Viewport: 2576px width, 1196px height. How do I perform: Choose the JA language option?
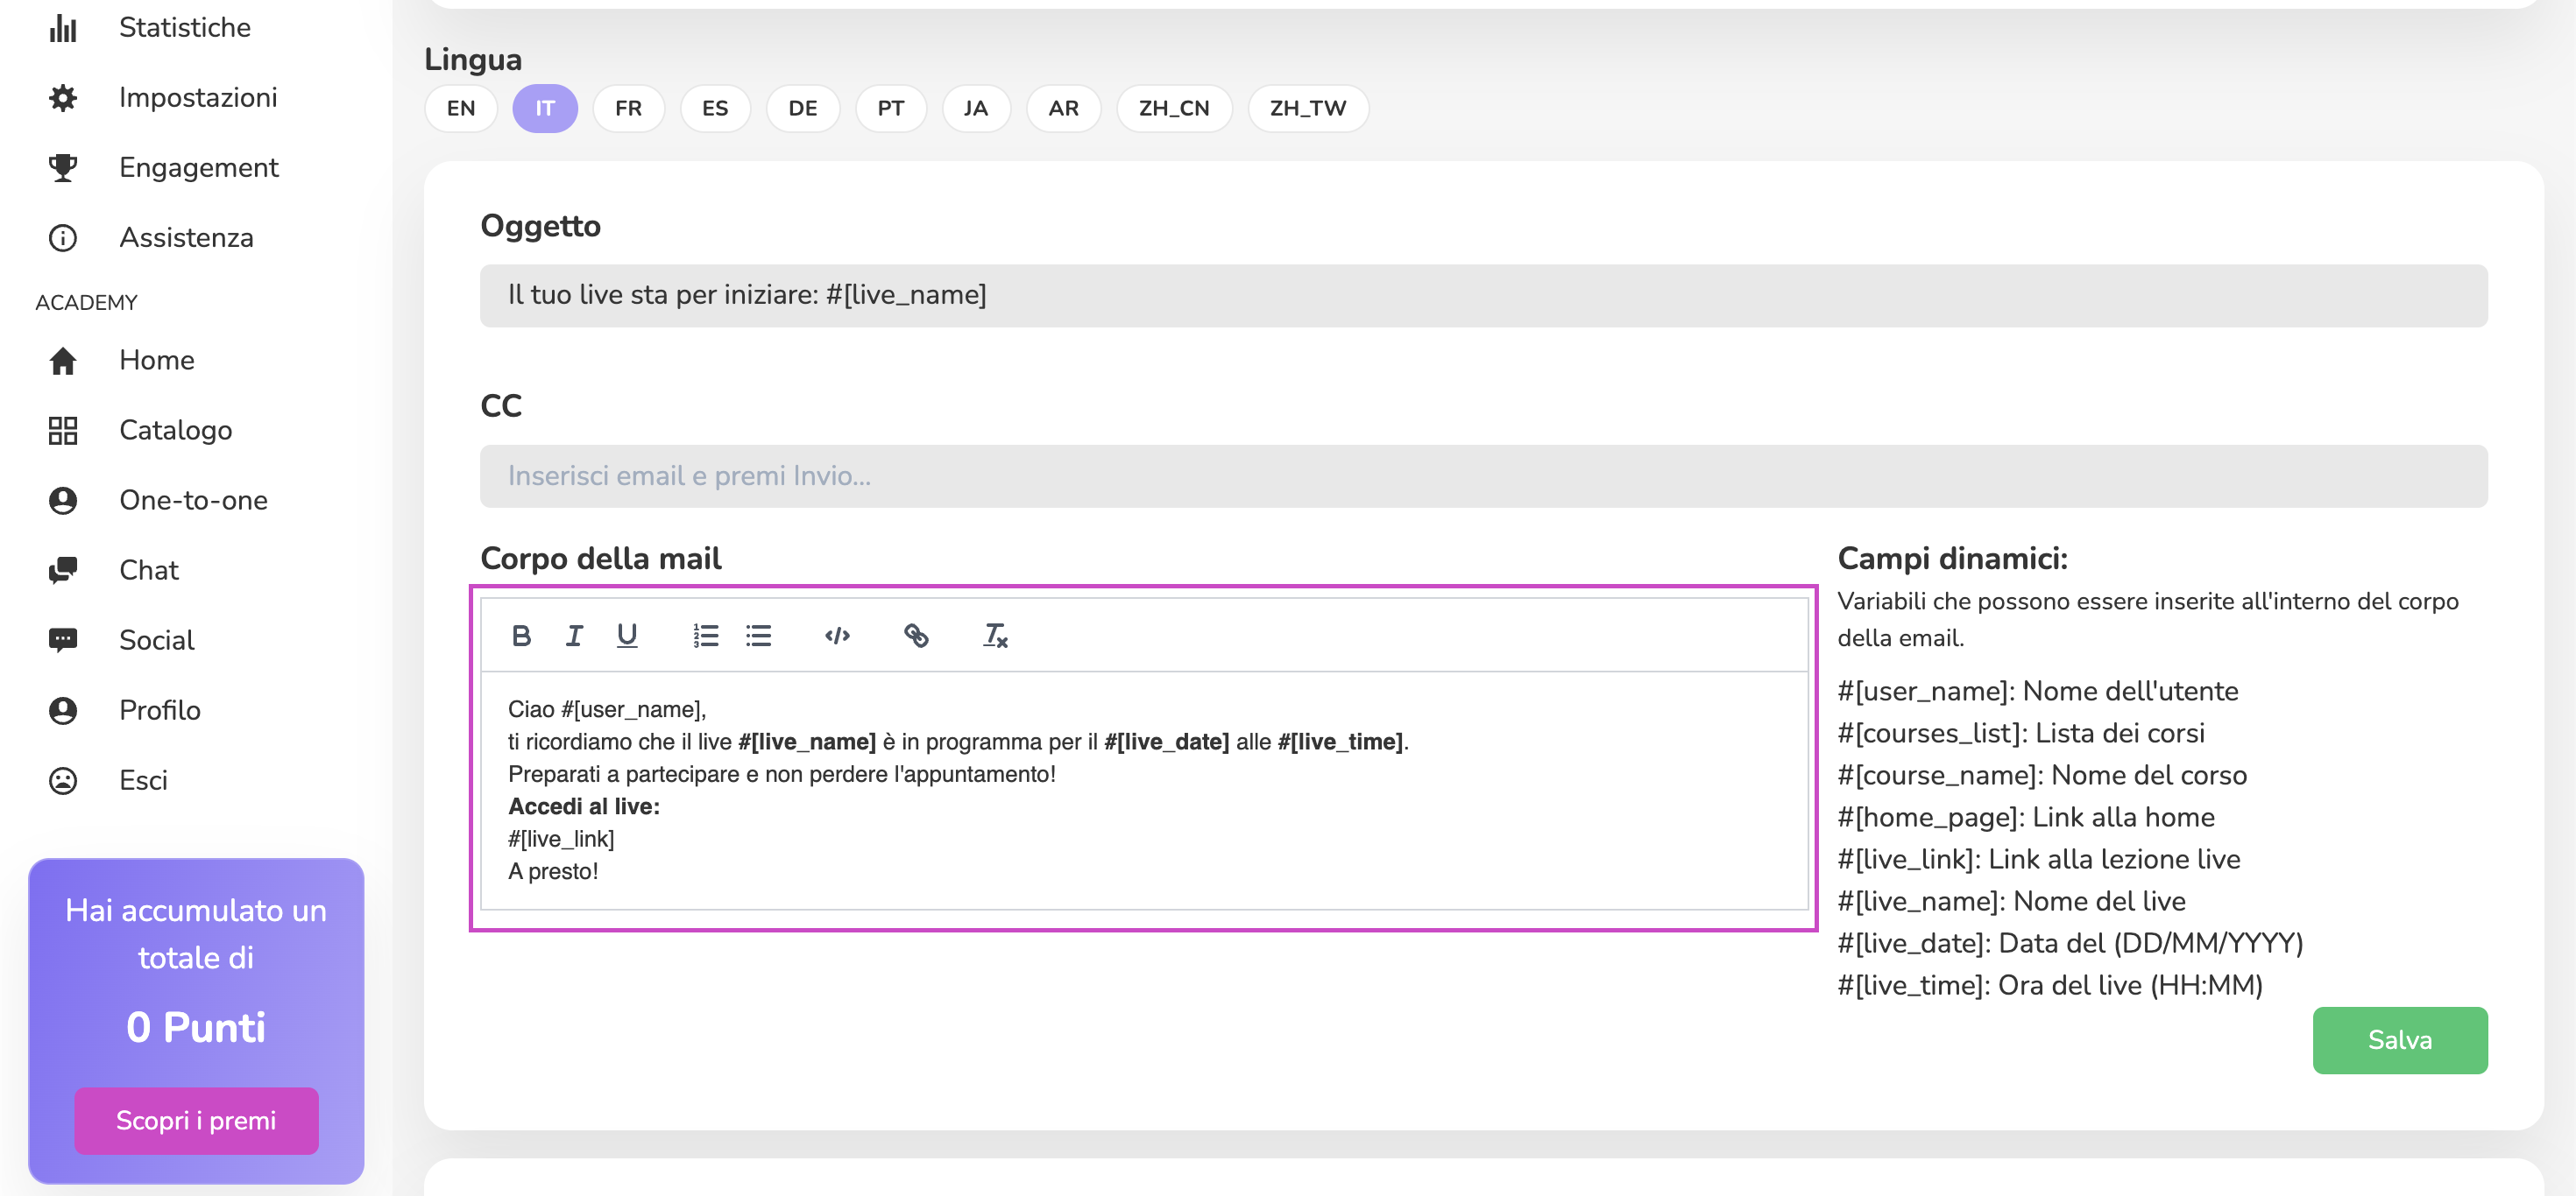tap(976, 108)
